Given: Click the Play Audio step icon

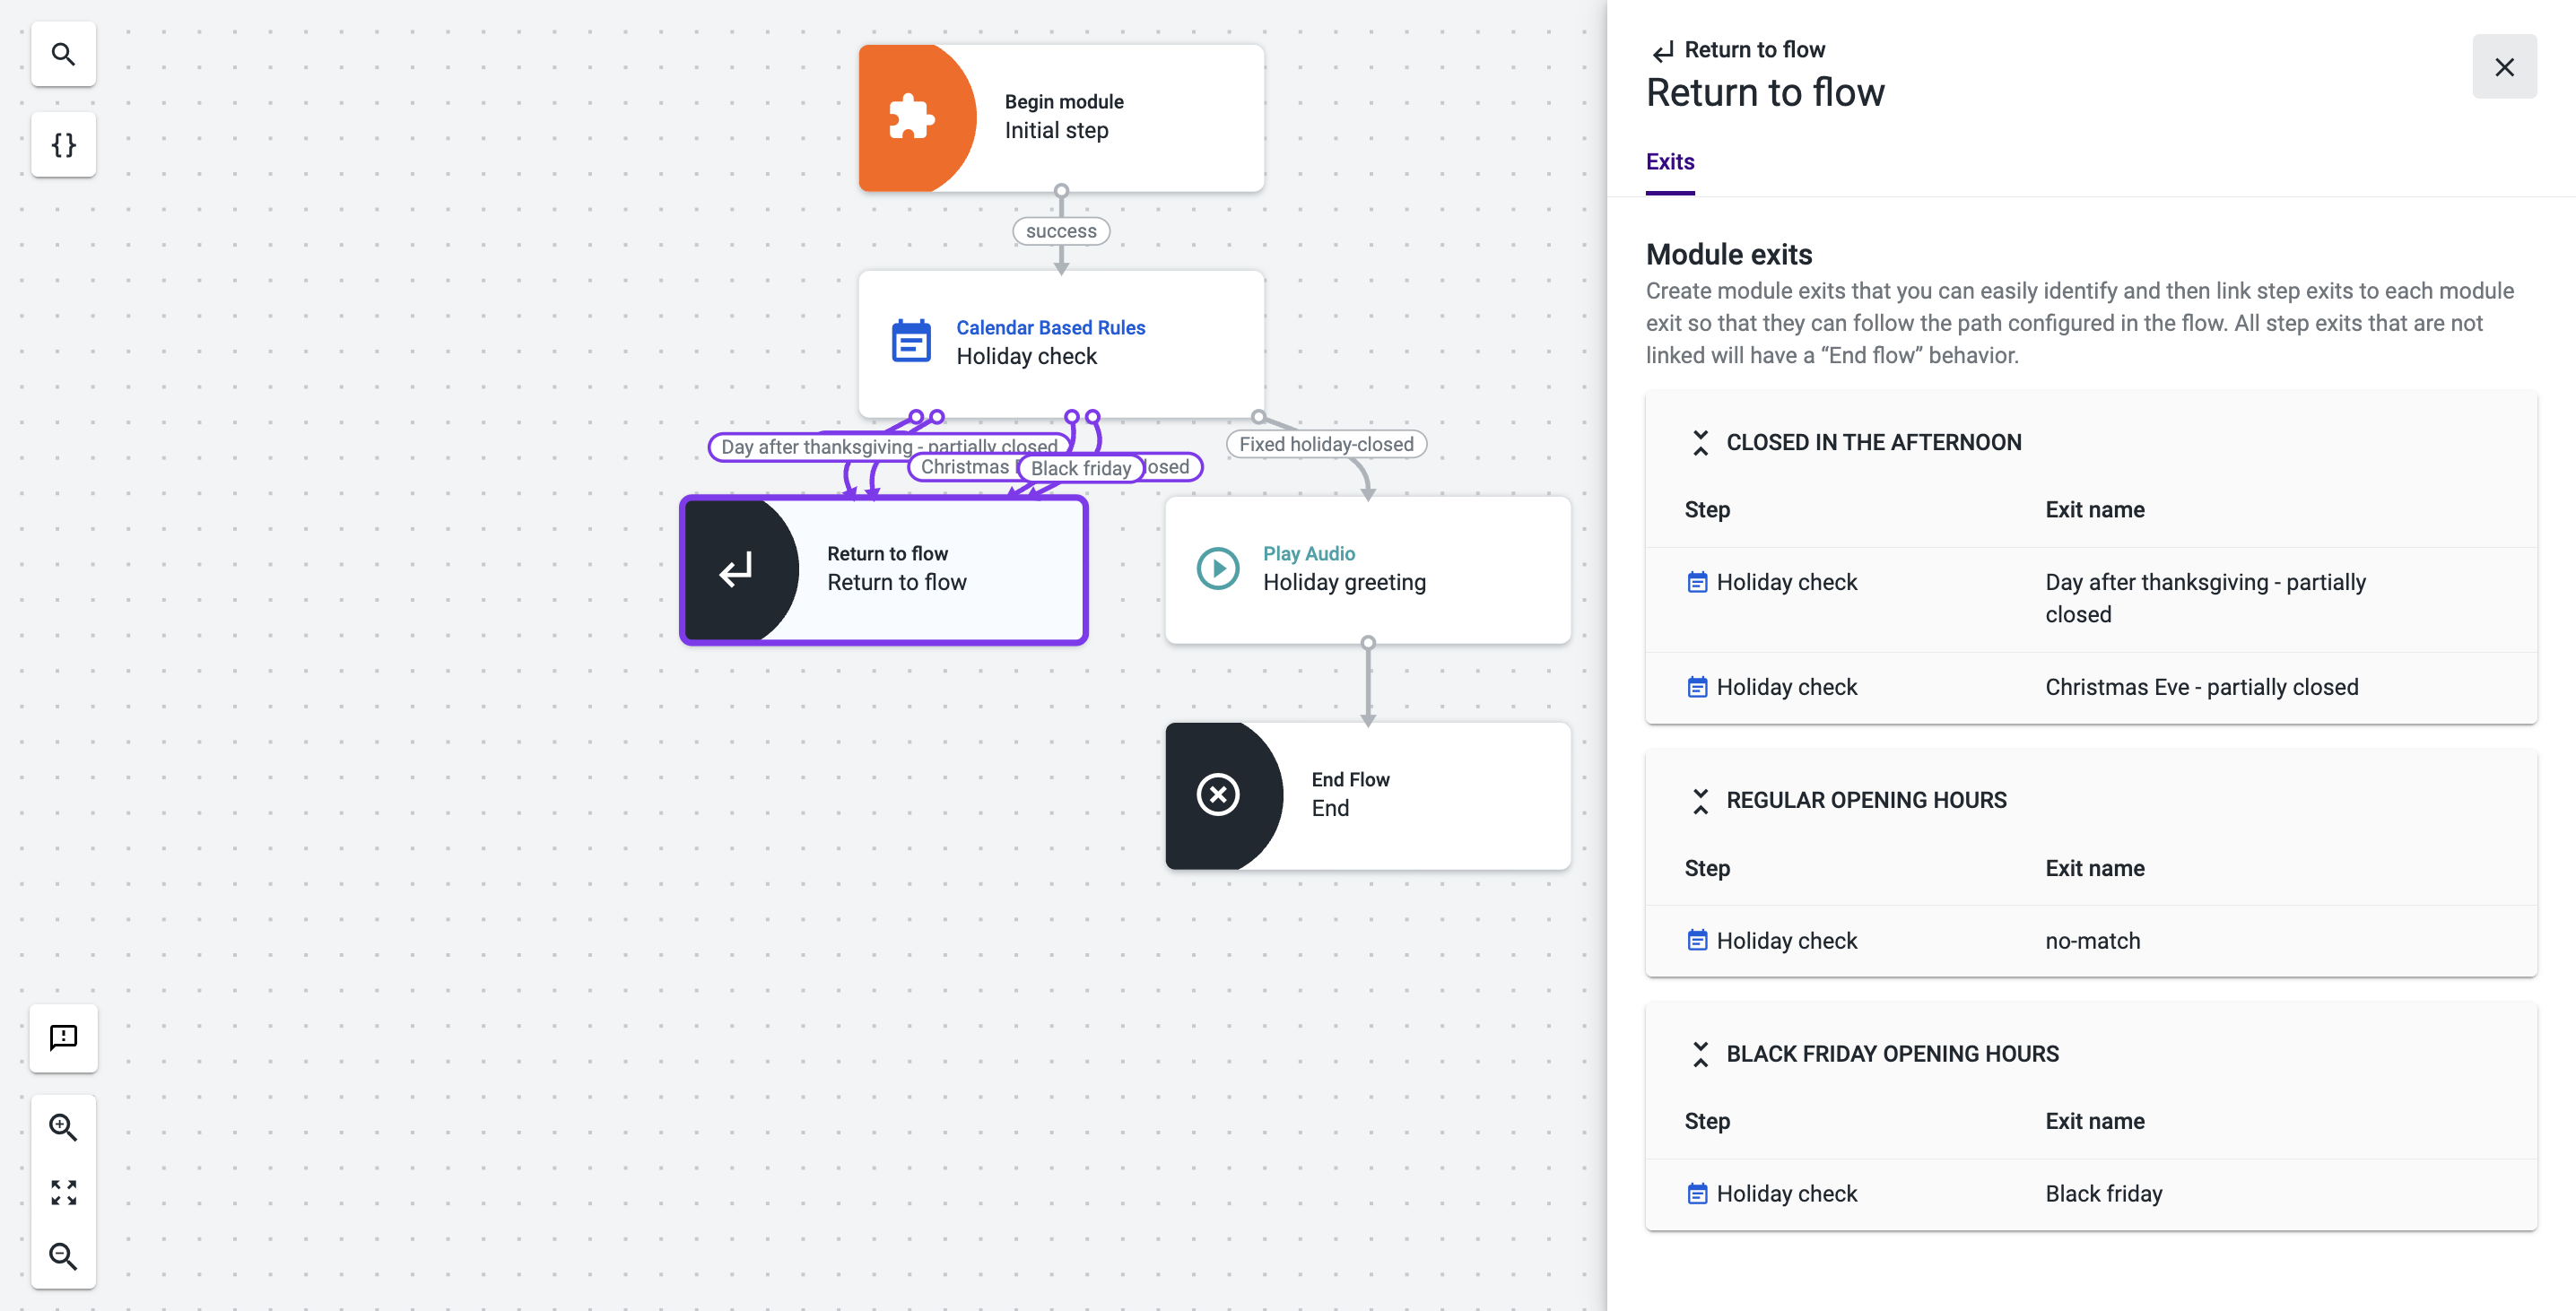Looking at the screenshot, I should (x=1217, y=568).
